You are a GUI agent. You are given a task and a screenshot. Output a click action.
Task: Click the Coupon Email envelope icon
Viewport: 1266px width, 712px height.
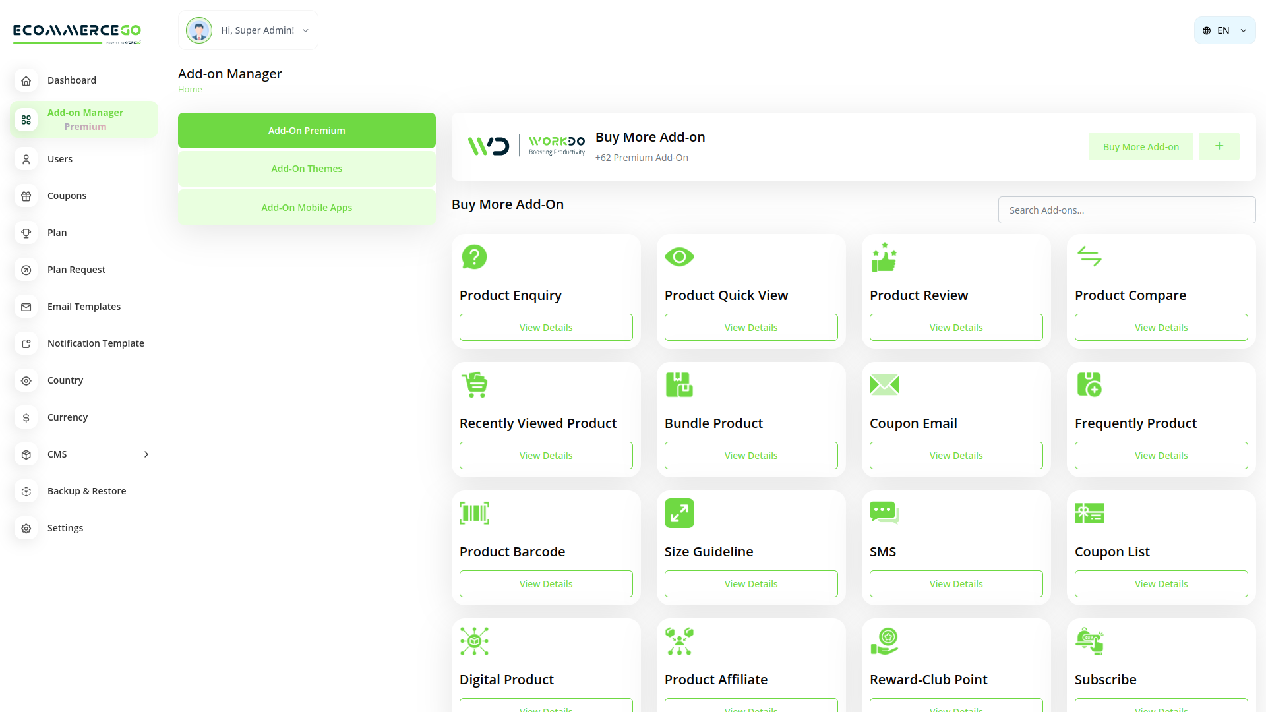point(884,384)
